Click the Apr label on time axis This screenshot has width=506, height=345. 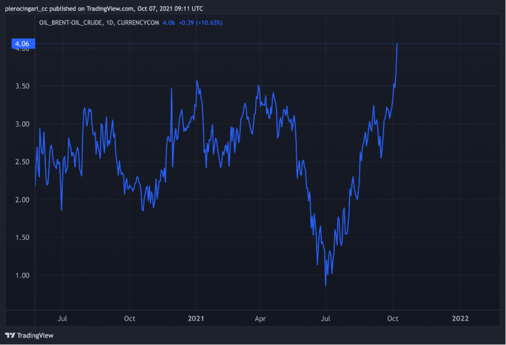click(x=260, y=319)
